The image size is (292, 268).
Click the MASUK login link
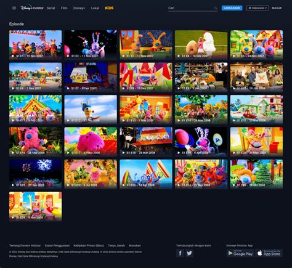click(x=277, y=8)
